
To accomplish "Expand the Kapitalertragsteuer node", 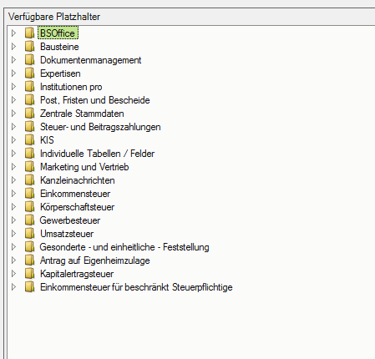I will pyautogui.click(x=13, y=274).
